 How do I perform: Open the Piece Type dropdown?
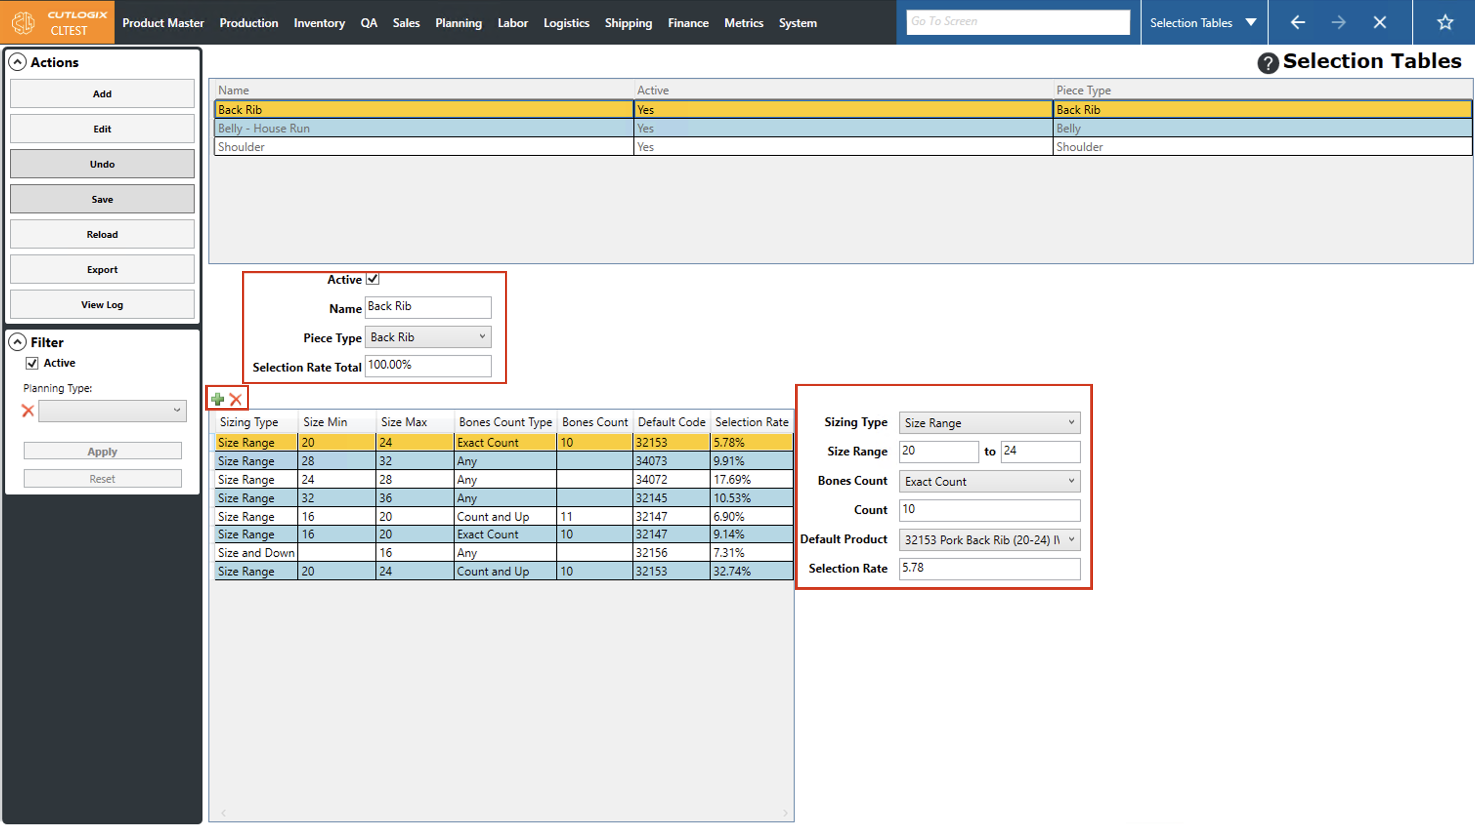coord(428,337)
